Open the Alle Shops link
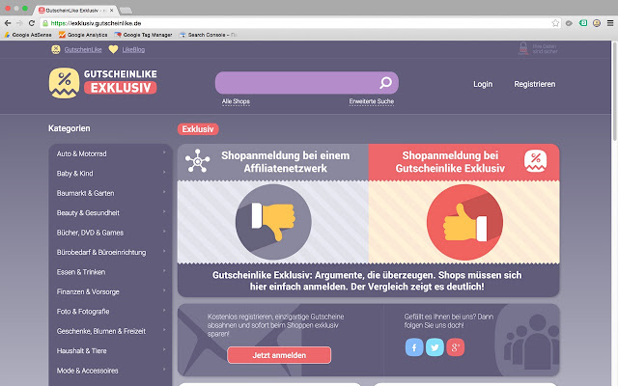 (x=236, y=101)
